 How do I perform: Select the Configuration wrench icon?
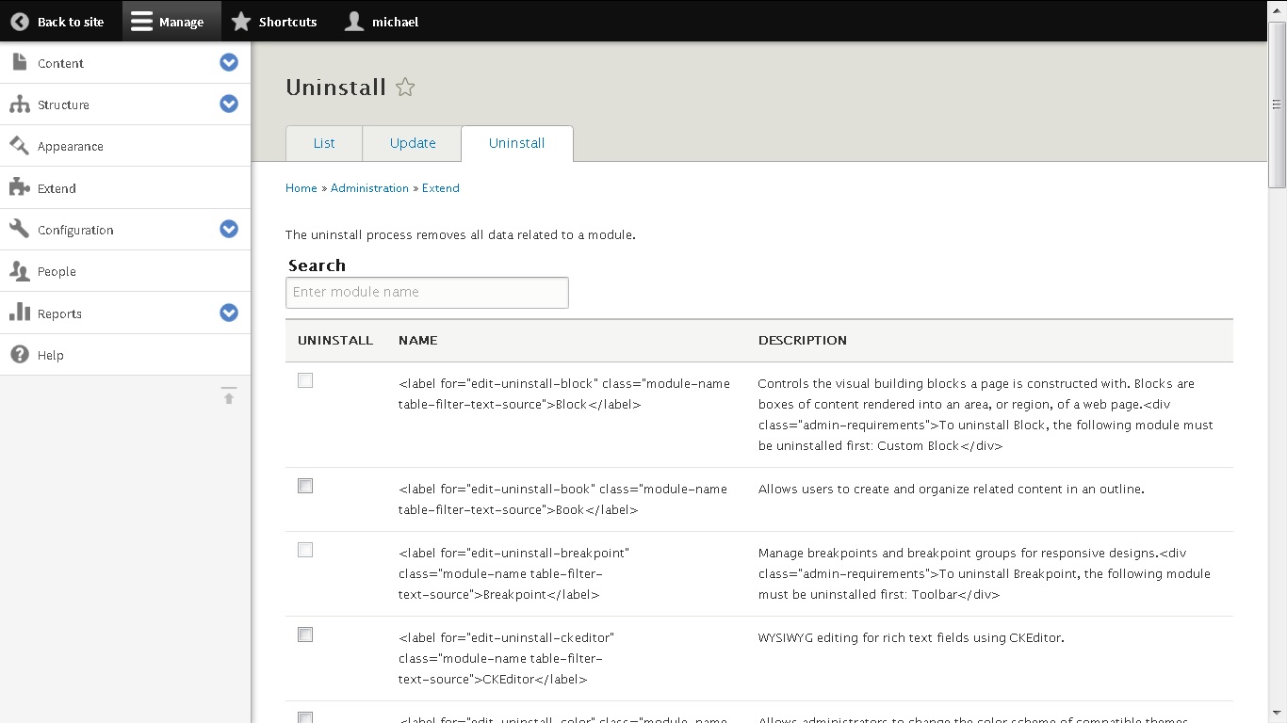(19, 229)
